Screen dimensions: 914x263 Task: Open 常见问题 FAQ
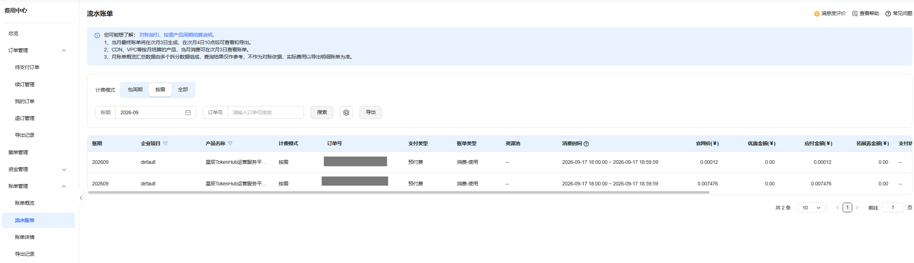tap(899, 14)
